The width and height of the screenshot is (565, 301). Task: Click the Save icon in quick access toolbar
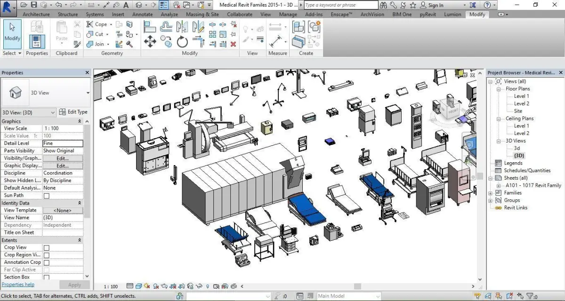pyautogui.click(x=34, y=5)
